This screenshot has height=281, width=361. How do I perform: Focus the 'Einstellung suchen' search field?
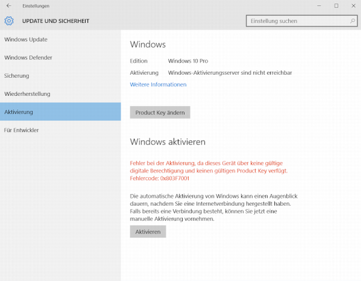click(x=296, y=21)
